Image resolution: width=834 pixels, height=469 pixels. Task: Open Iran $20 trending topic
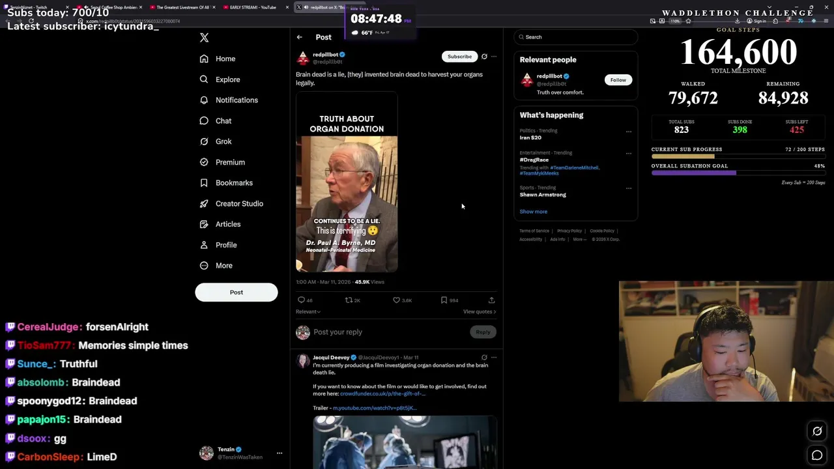pos(530,138)
